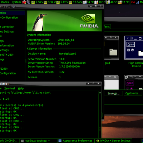Select the gold theme thumbnail
Image resolution: width=143 pixels, height=143 pixels.
111,48
